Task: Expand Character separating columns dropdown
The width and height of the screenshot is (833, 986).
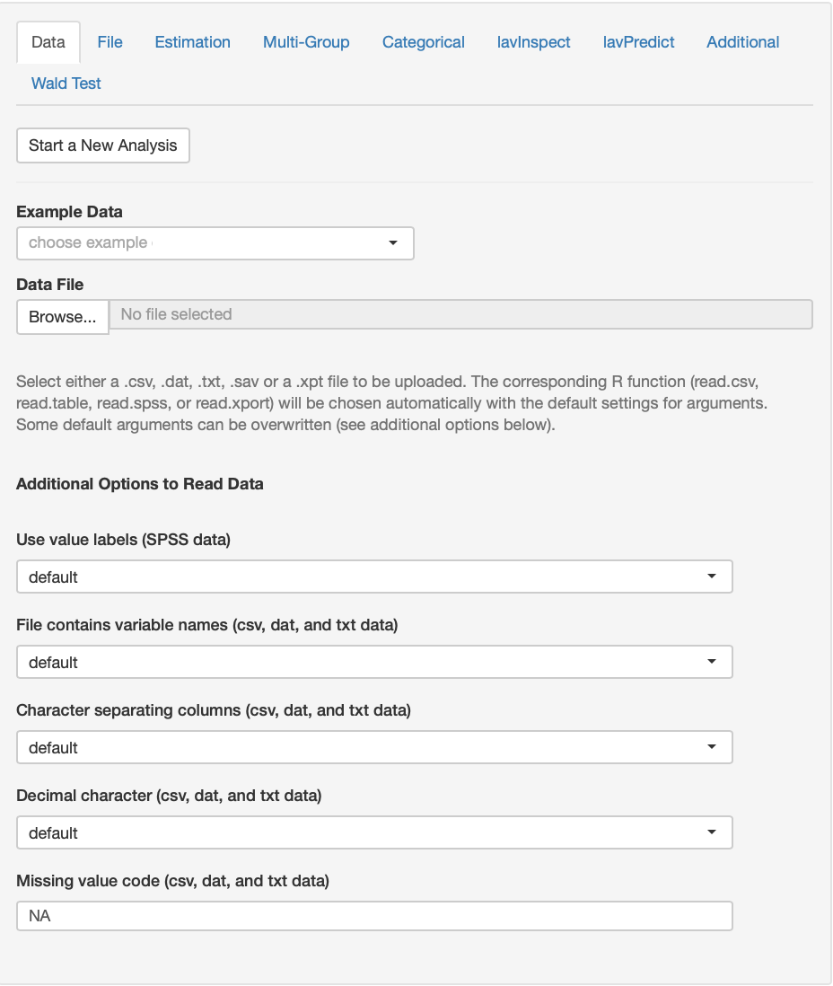Action: [x=374, y=748]
